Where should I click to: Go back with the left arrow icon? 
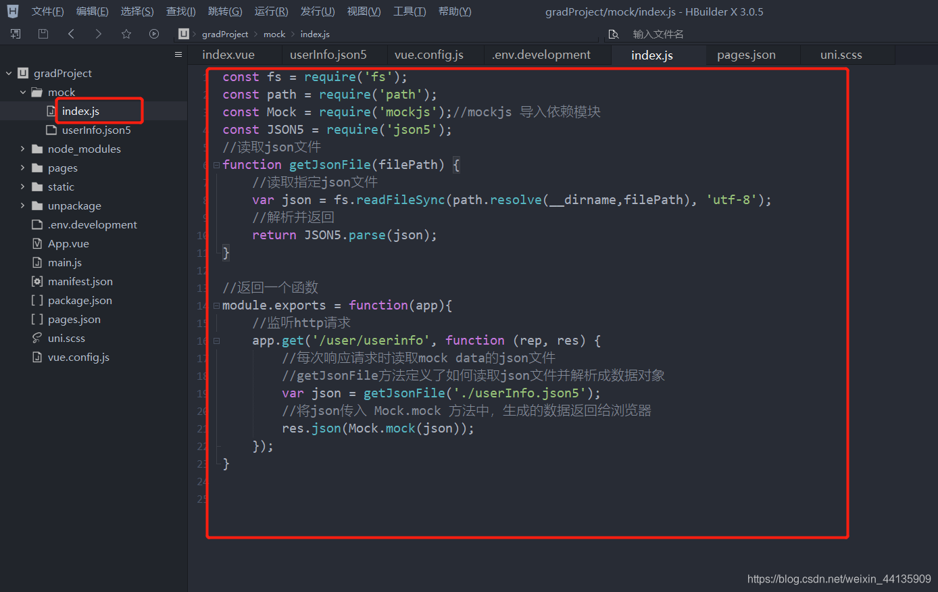[71, 34]
